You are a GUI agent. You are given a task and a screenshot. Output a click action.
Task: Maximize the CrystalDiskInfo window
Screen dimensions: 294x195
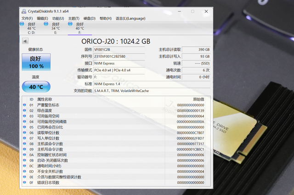(x=192, y=11)
